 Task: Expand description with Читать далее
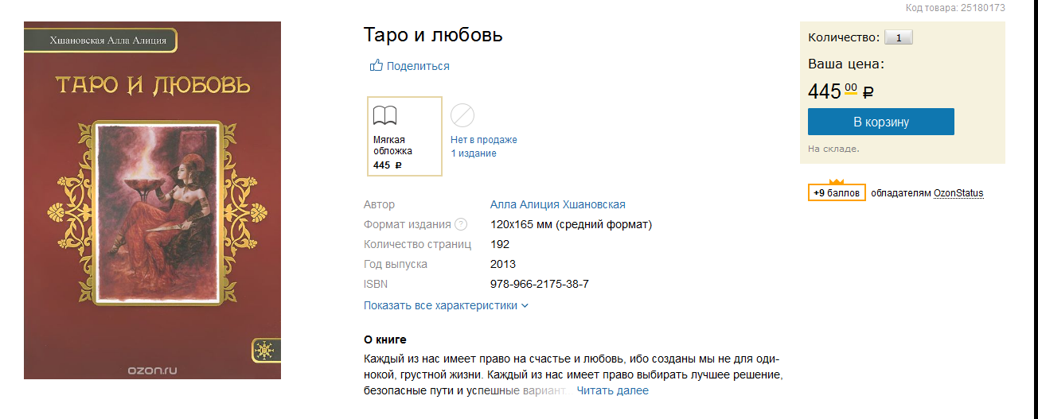[612, 390]
